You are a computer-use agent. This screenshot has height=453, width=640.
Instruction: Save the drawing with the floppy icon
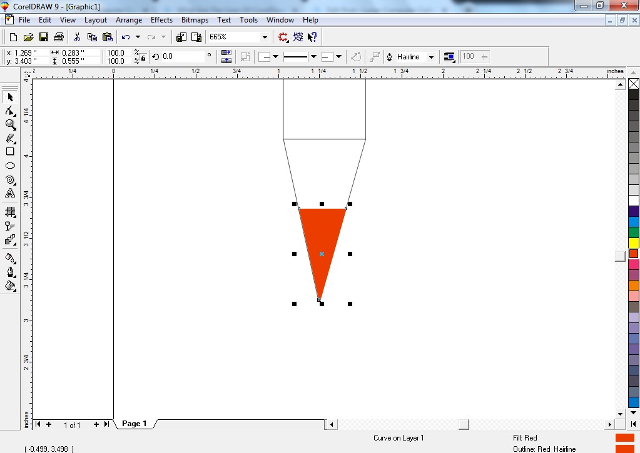click(44, 37)
